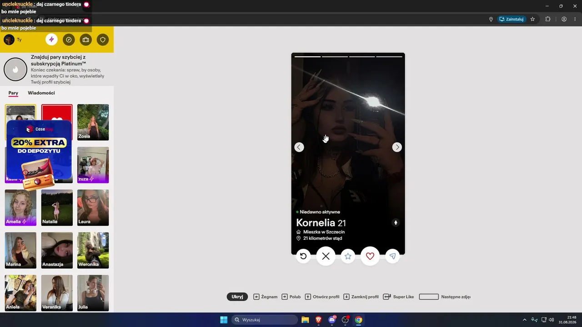Screen dimensions: 582x327
Task: Hide keyboard shortcuts with Ukryj button
Action: (x=237, y=297)
